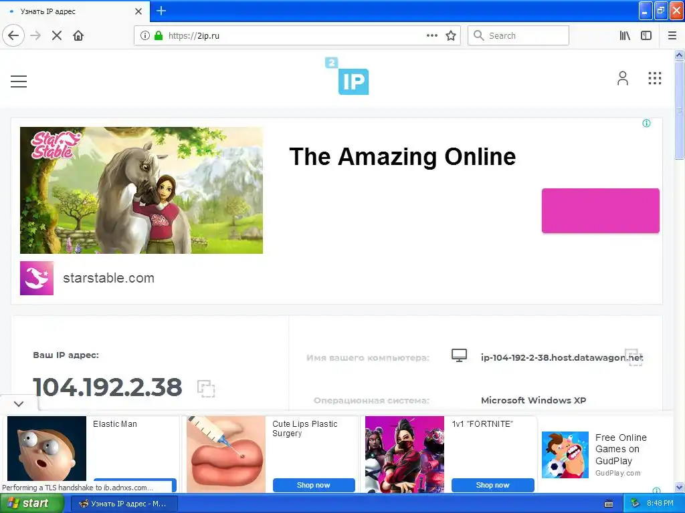This screenshot has height=513, width=685.
Task: Open the 1v1 FORTNITE ad image
Action: (405, 454)
